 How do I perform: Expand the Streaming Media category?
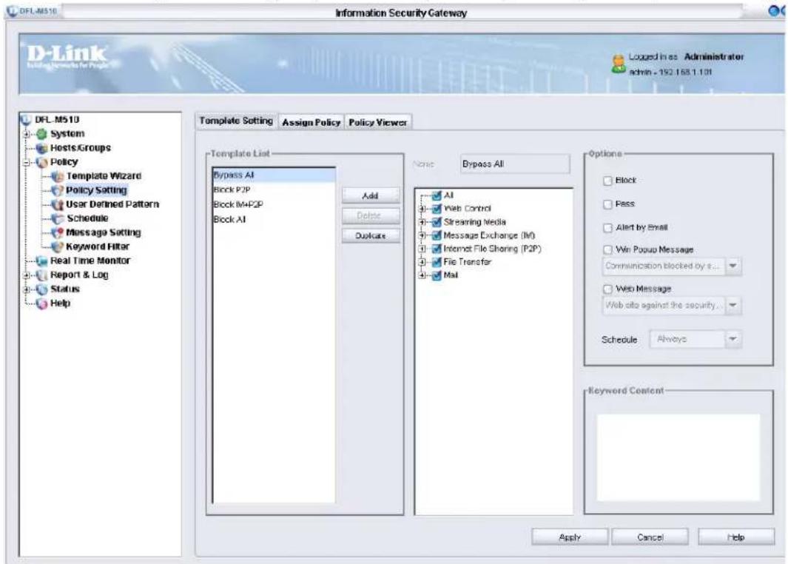(x=422, y=222)
